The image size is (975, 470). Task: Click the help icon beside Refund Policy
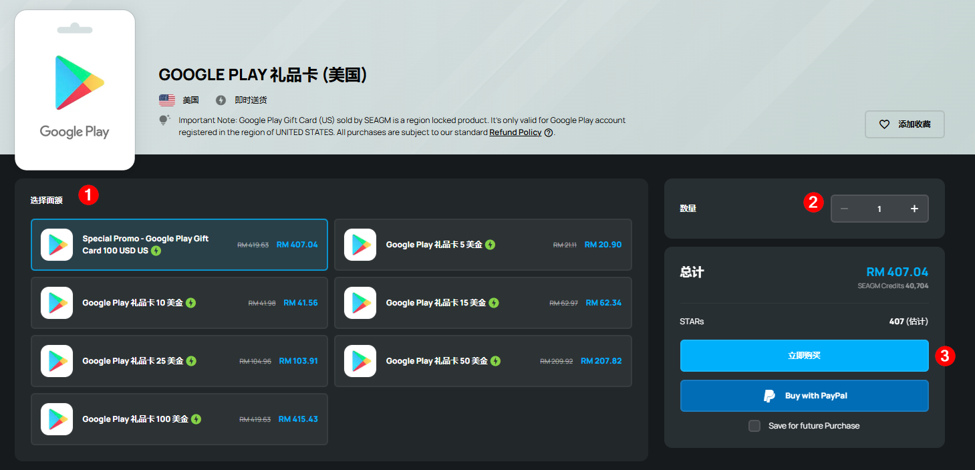pyautogui.click(x=549, y=132)
